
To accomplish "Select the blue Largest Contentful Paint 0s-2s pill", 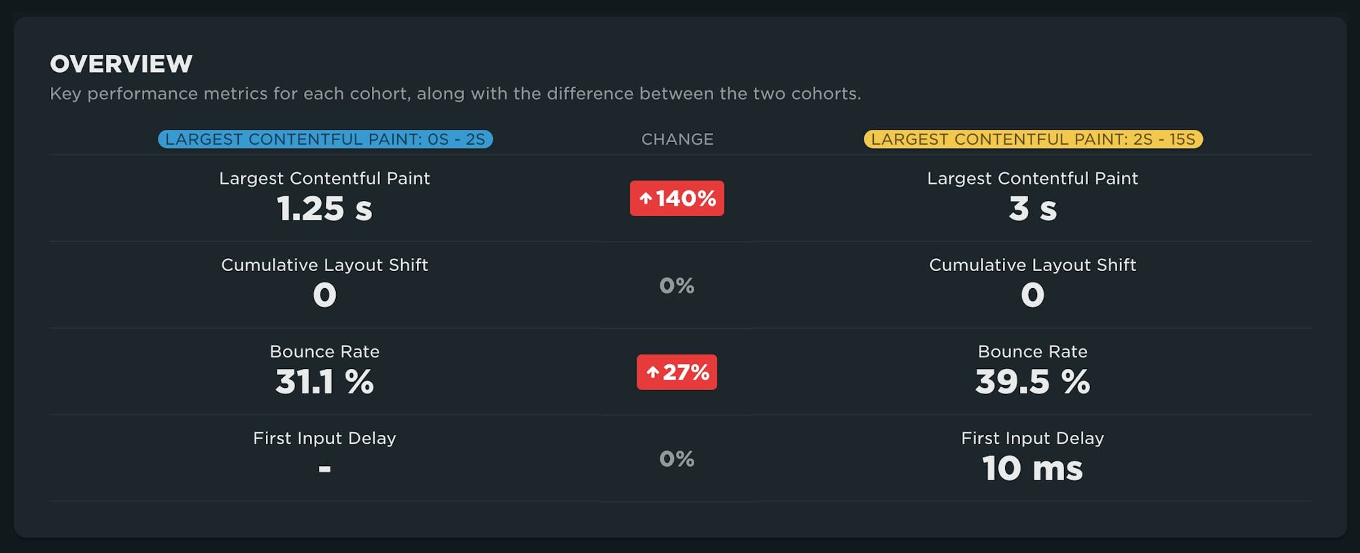I will pyautogui.click(x=324, y=139).
